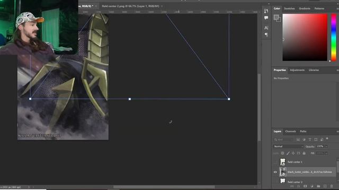
Task: Open the Paragraph panel icon
Action: tap(266, 34)
